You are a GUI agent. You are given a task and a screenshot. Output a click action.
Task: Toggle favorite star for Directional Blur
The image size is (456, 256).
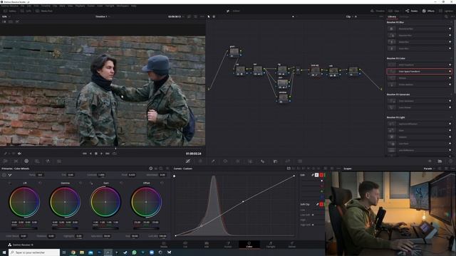coord(450,28)
